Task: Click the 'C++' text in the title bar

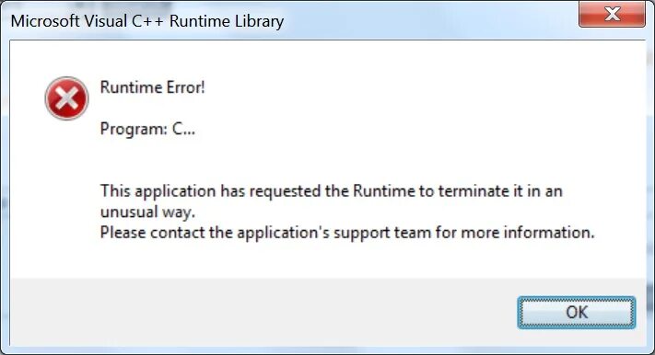Action: pos(148,21)
